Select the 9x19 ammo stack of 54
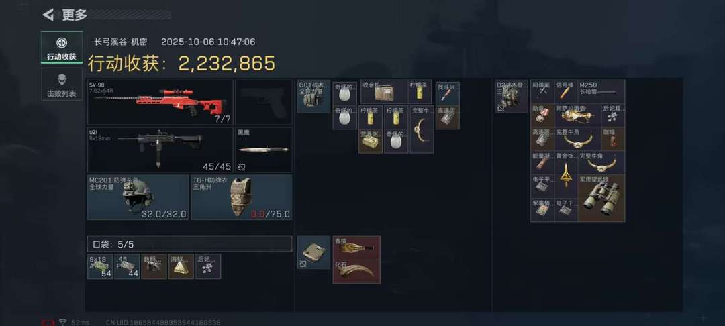725x326 pixels. [x=100, y=266]
